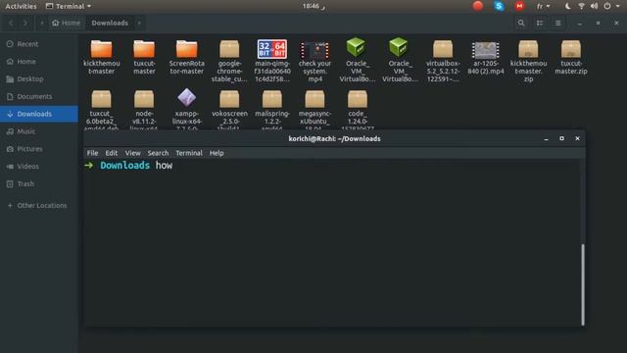Select the check your system.mp4 video
This screenshot has height=353, width=627.
click(x=315, y=61)
